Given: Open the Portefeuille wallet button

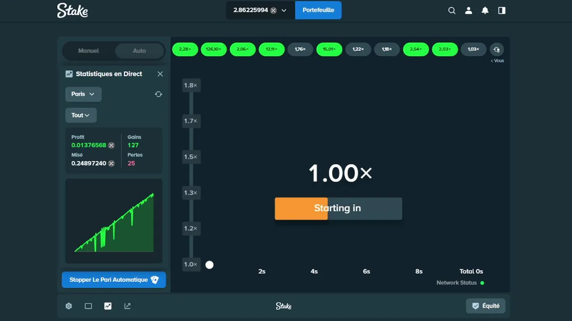Looking at the screenshot, I should point(318,10).
